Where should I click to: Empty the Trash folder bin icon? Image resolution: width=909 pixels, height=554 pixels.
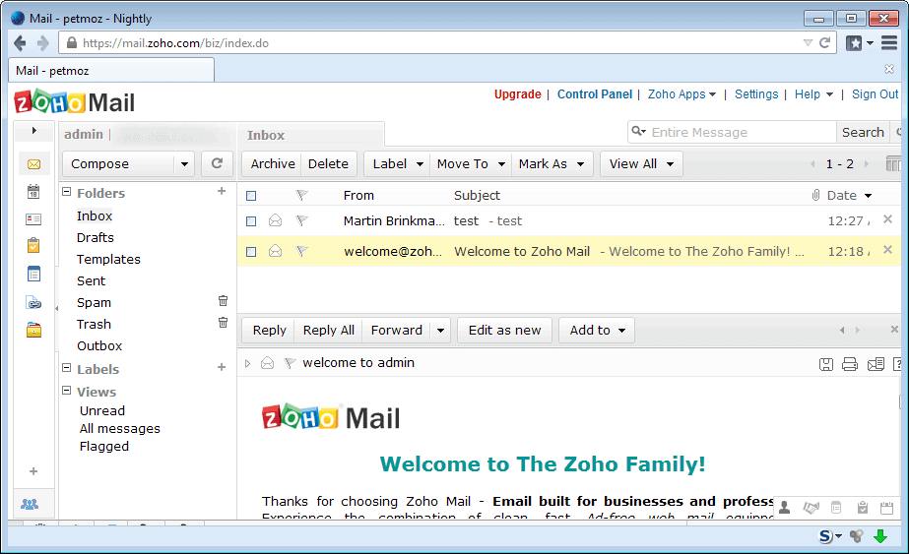click(223, 322)
